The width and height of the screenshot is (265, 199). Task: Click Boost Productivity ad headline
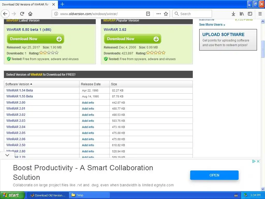click(83, 172)
